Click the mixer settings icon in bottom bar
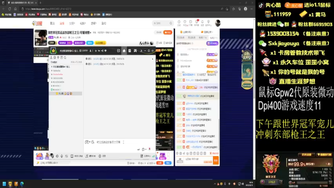 (x=66, y=156)
